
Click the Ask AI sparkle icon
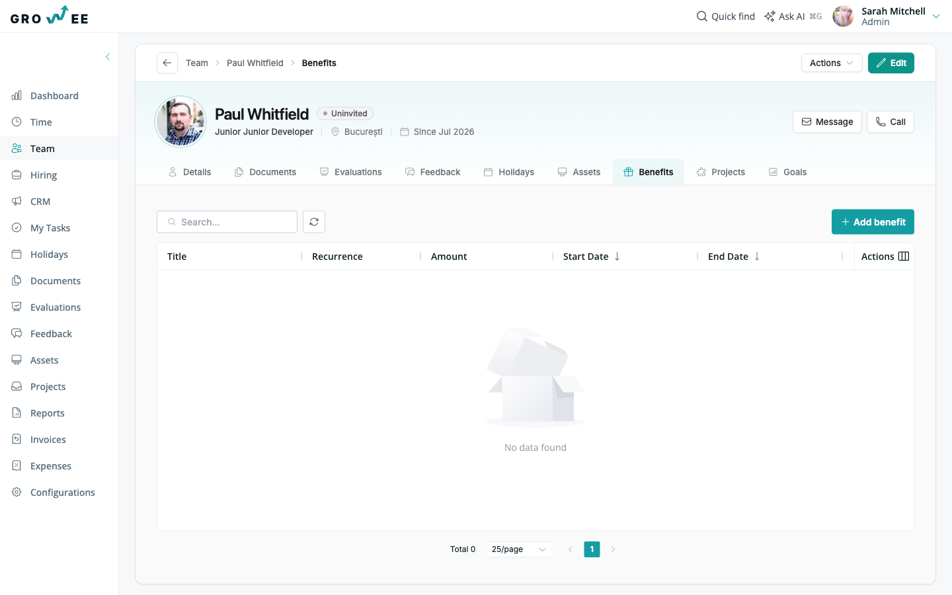770,16
